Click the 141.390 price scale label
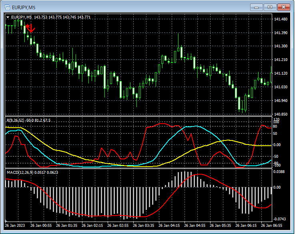Image resolution: width=295 pixels, height=234 pixels. 281,33
